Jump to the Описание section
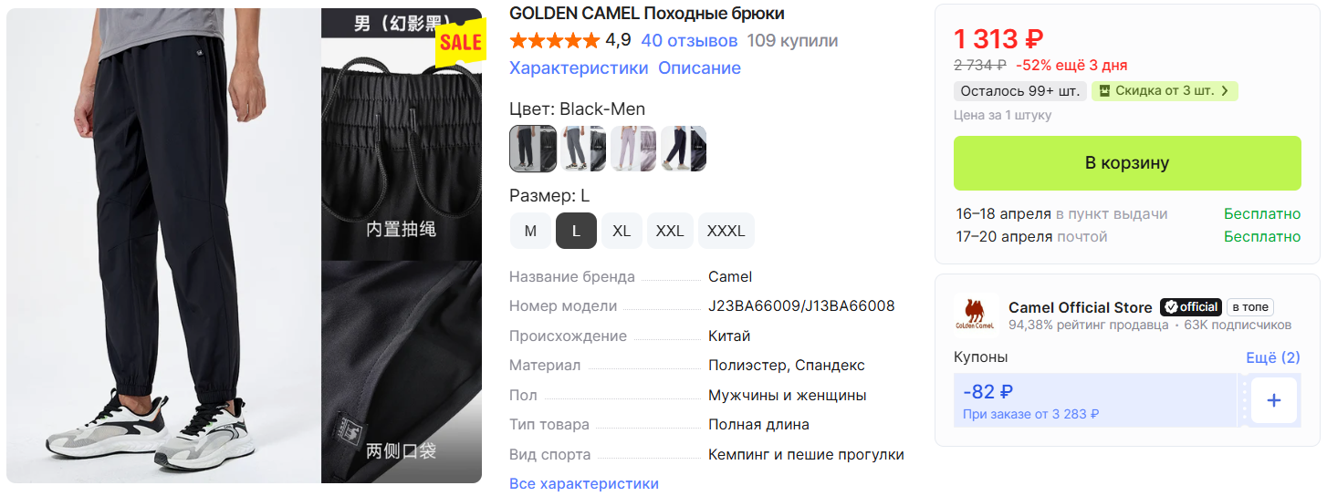 click(x=700, y=68)
